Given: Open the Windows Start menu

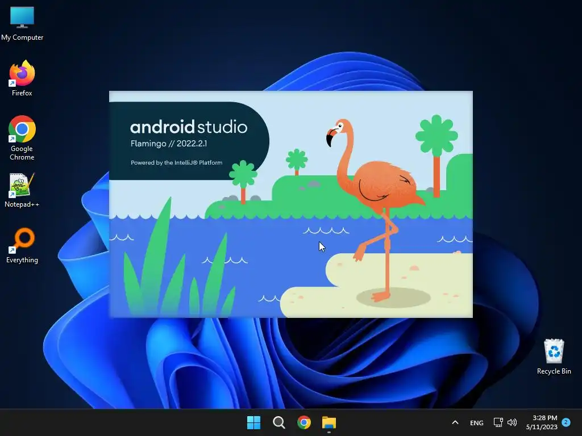Looking at the screenshot, I should (254, 422).
